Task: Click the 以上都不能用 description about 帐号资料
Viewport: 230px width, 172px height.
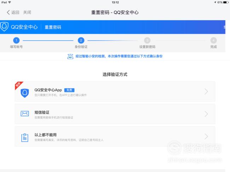Action: click(x=69, y=140)
